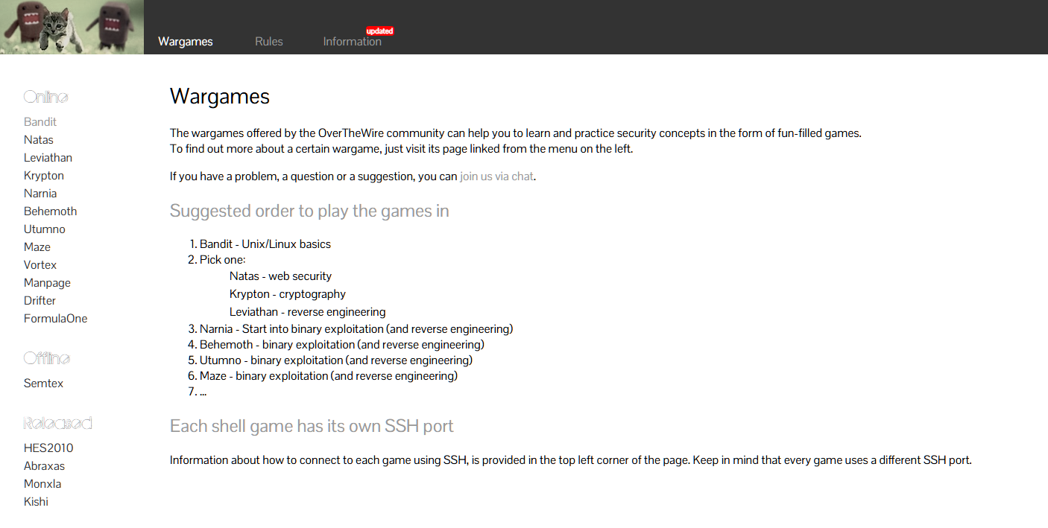Open the Semtex offline game
This screenshot has width=1048, height=528.
[x=43, y=384]
